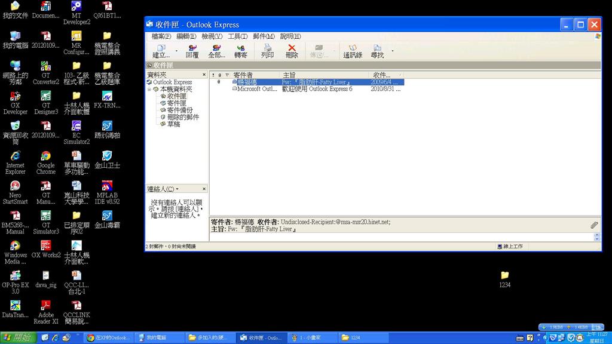Screen dimensions: 612x344
Task: Select the email from 楊福德
Action: tap(307, 82)
